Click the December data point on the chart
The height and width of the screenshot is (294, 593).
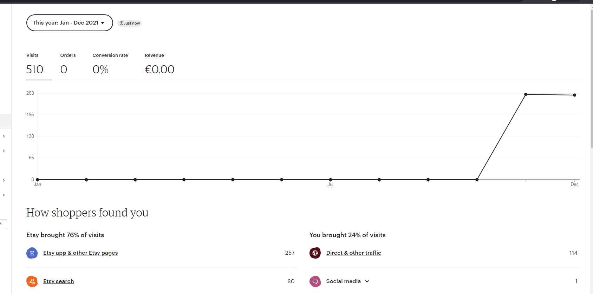click(575, 95)
